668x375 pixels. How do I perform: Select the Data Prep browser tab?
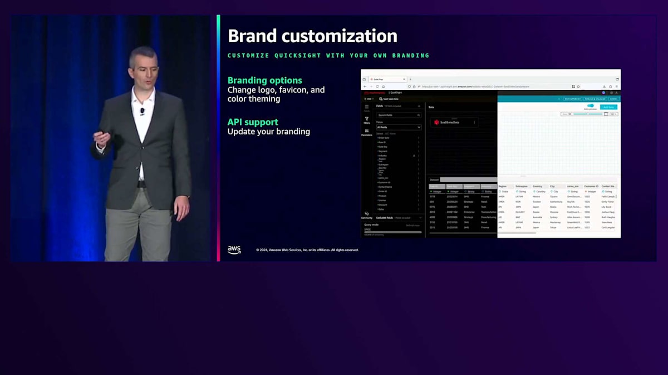pos(388,79)
